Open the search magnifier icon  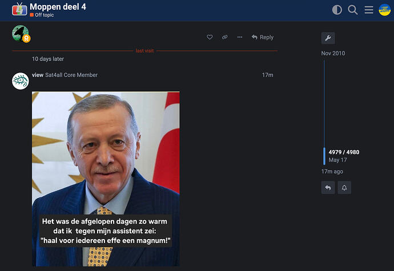(x=353, y=10)
